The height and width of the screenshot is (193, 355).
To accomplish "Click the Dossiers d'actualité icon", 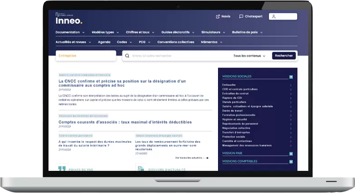I will 141,169.
